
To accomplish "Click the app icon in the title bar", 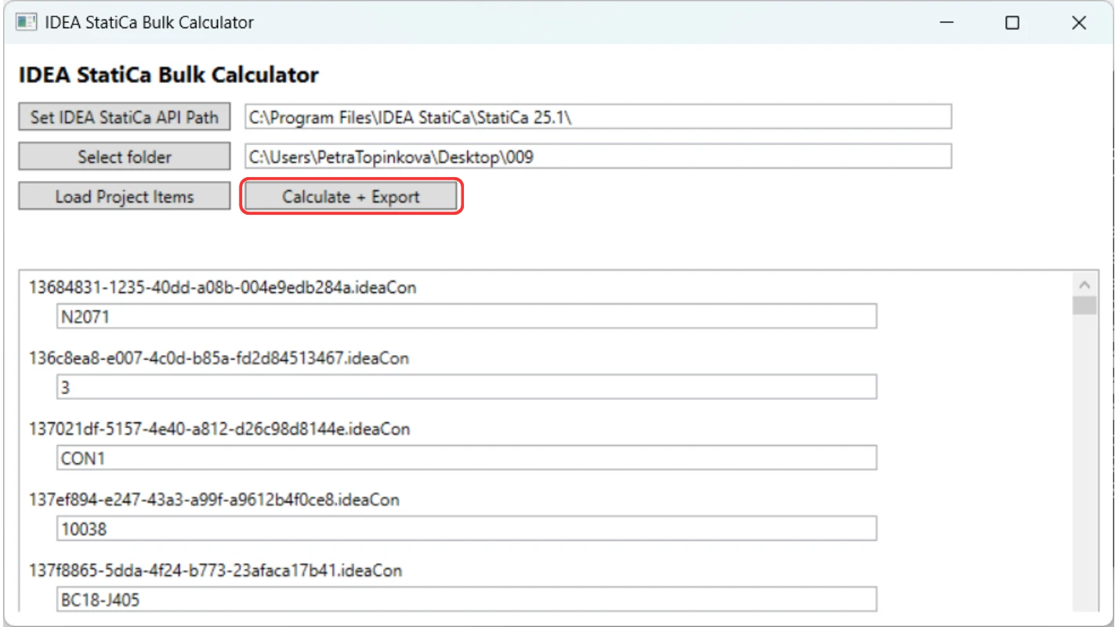I will pos(27,23).
